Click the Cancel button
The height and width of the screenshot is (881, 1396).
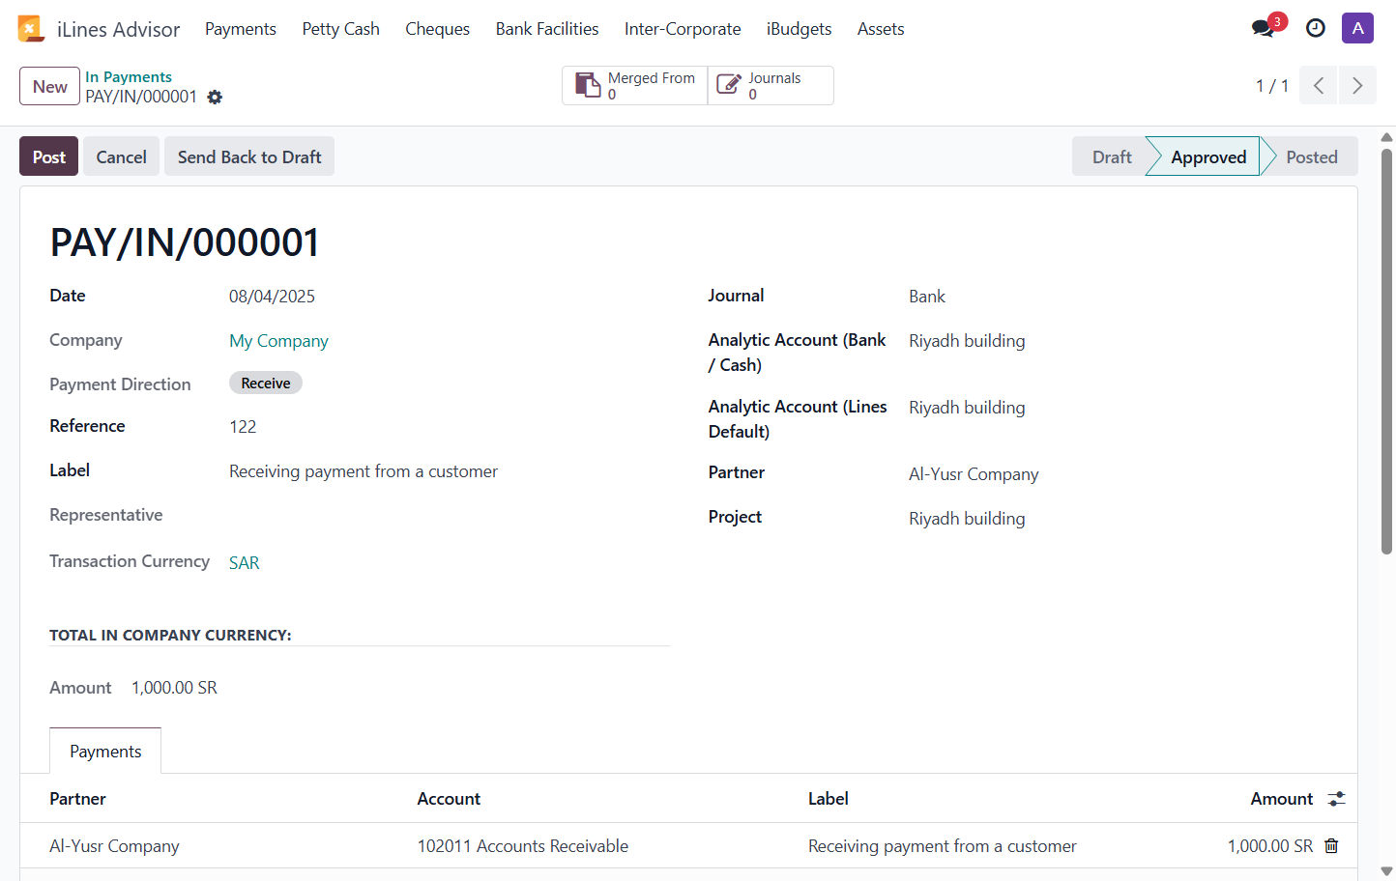[x=121, y=156]
